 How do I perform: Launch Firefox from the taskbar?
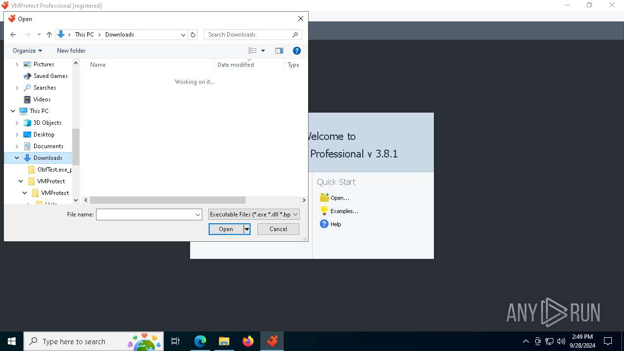248,341
